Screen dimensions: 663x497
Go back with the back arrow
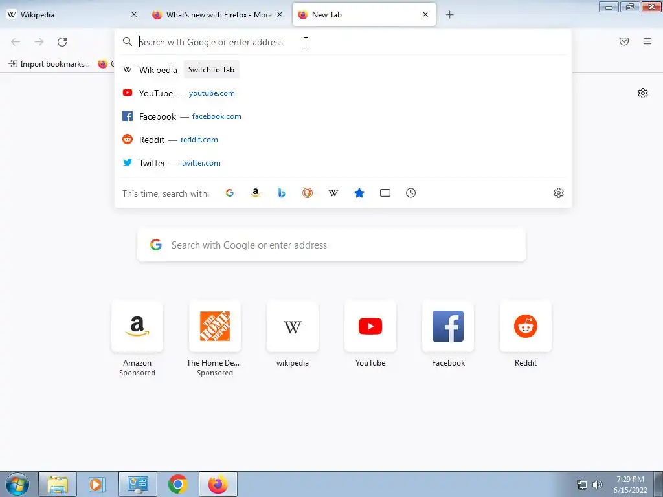16,42
